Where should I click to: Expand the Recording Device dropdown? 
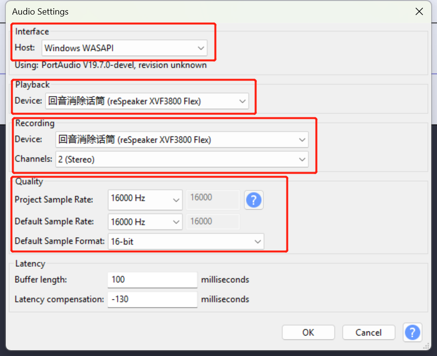pos(182,140)
